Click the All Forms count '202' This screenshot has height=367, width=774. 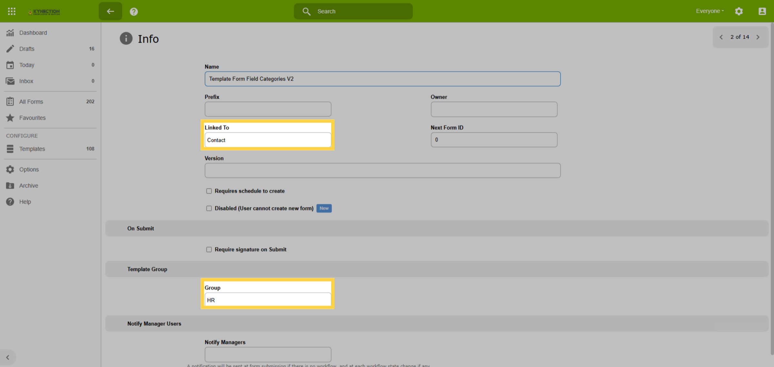90,102
